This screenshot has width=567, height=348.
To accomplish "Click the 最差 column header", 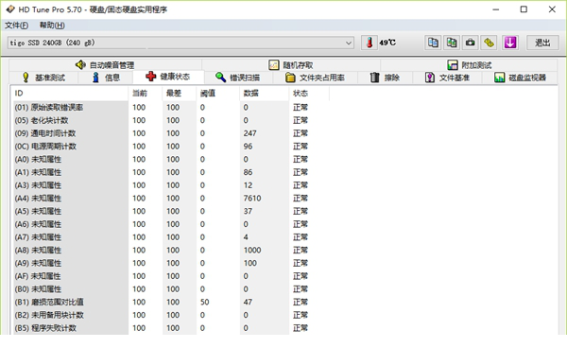I will click(179, 94).
